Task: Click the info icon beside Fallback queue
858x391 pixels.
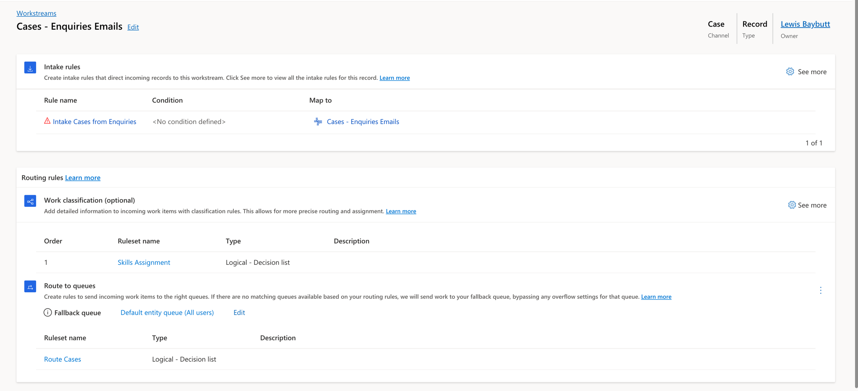Action: (48, 312)
